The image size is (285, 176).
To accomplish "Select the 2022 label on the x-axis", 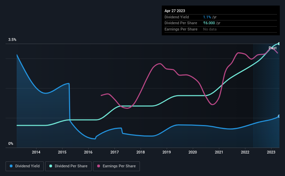I will 245,152.
